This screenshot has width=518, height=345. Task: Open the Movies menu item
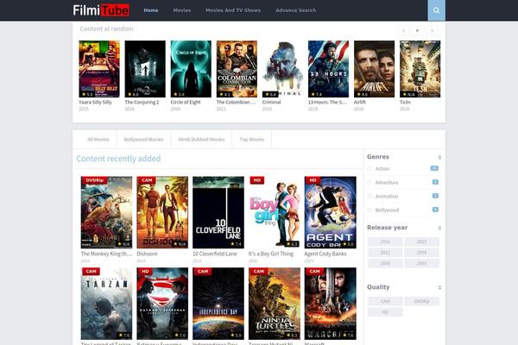coord(182,10)
